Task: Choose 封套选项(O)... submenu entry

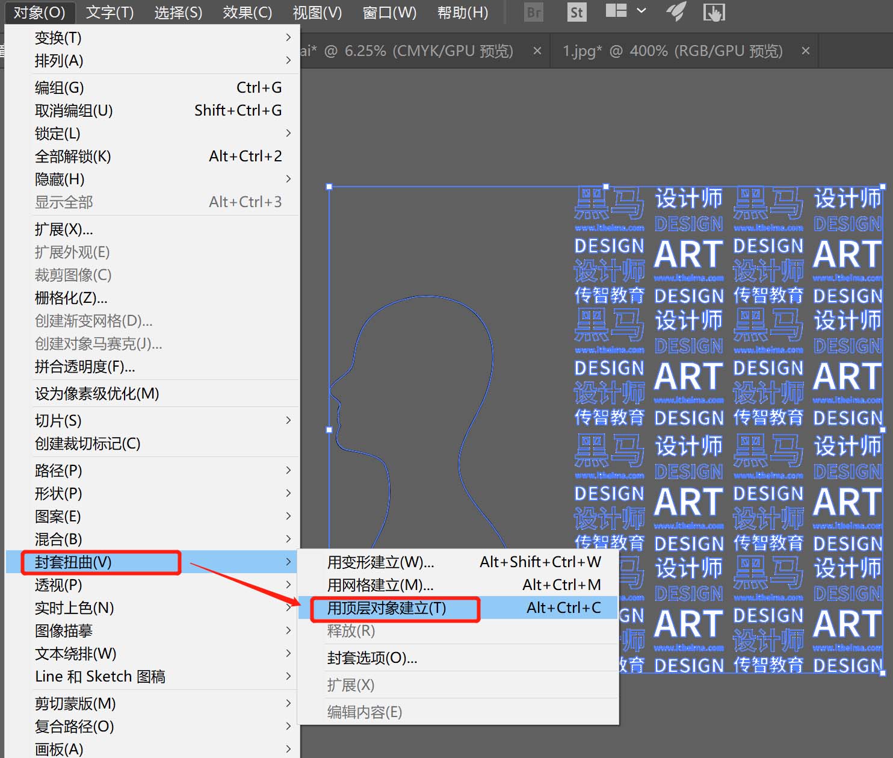Action: point(459,657)
